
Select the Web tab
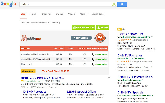[x=23, y=14]
